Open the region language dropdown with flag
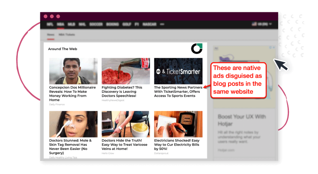The height and width of the screenshot is (174, 318). 262,24
